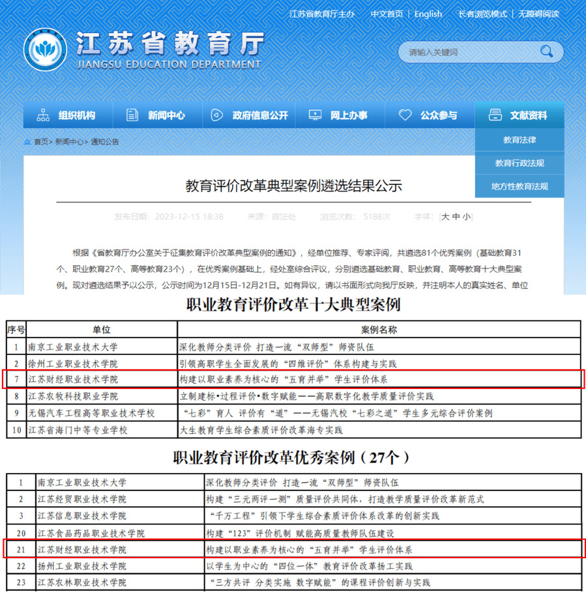Click 首页 in the breadcrumb
Screen dimensions: 586x596
41,142
